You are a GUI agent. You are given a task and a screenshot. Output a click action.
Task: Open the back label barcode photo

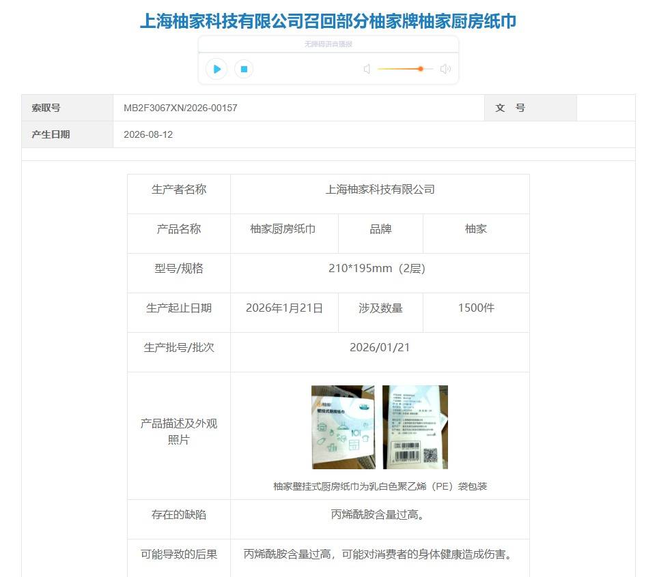point(415,427)
